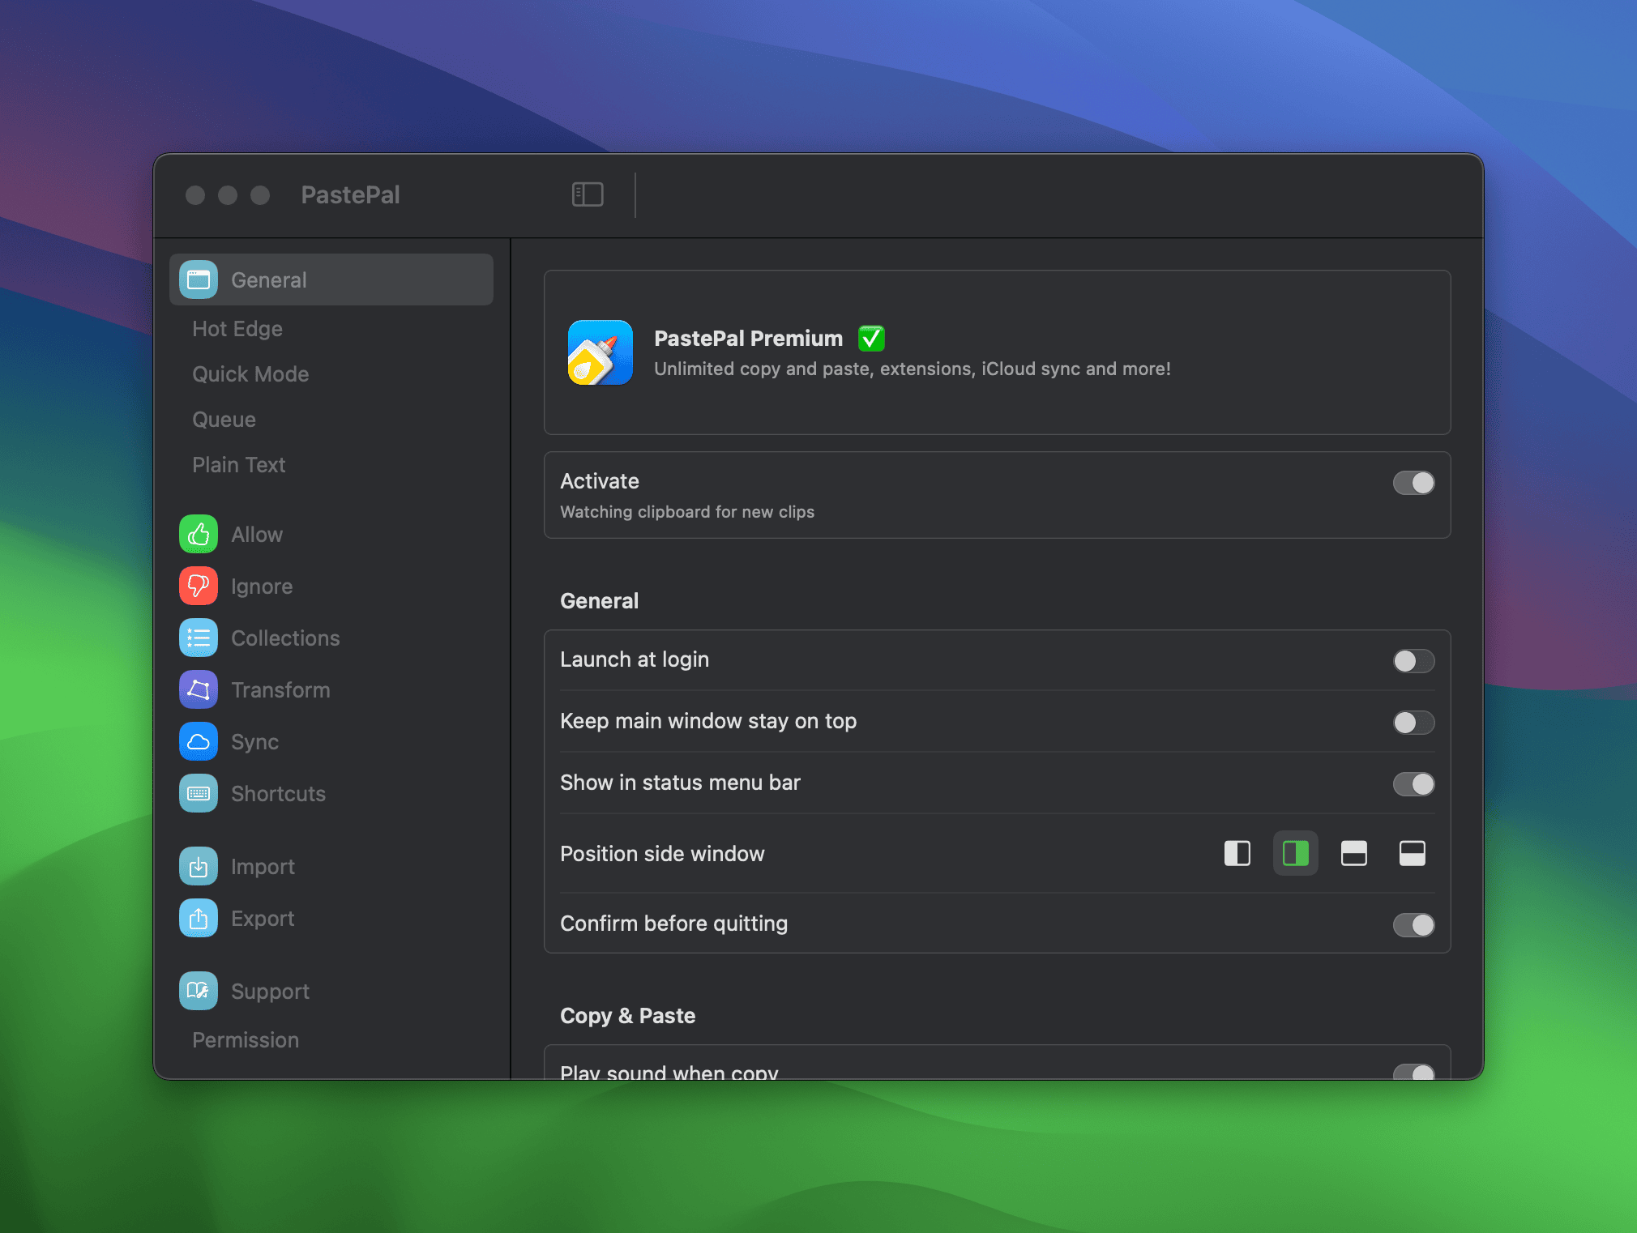Open Plain Text settings
The image size is (1637, 1233).
pyautogui.click(x=238, y=464)
